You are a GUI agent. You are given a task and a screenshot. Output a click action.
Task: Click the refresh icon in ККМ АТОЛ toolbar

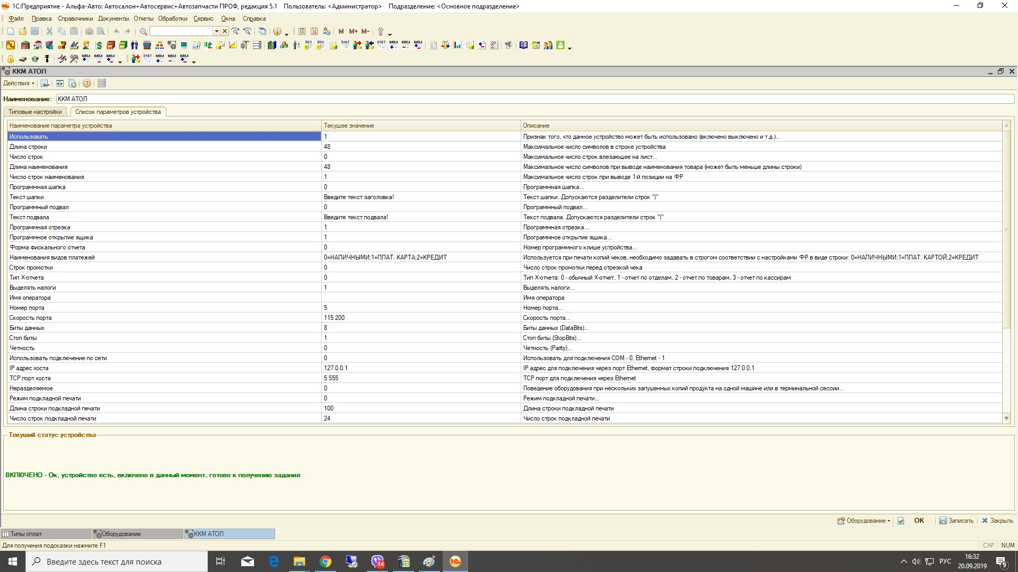point(60,83)
